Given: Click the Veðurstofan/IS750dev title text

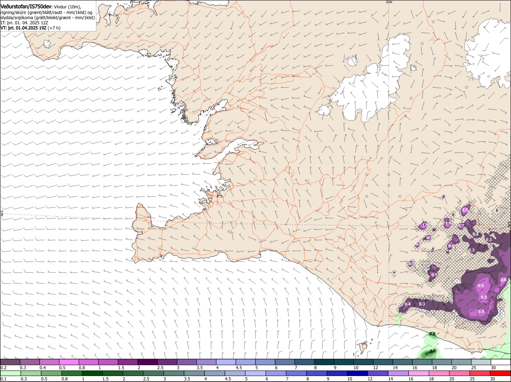Looking at the screenshot, I should coord(26,6).
